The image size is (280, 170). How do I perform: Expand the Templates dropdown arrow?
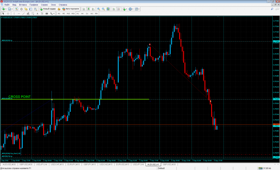tap(139, 9)
